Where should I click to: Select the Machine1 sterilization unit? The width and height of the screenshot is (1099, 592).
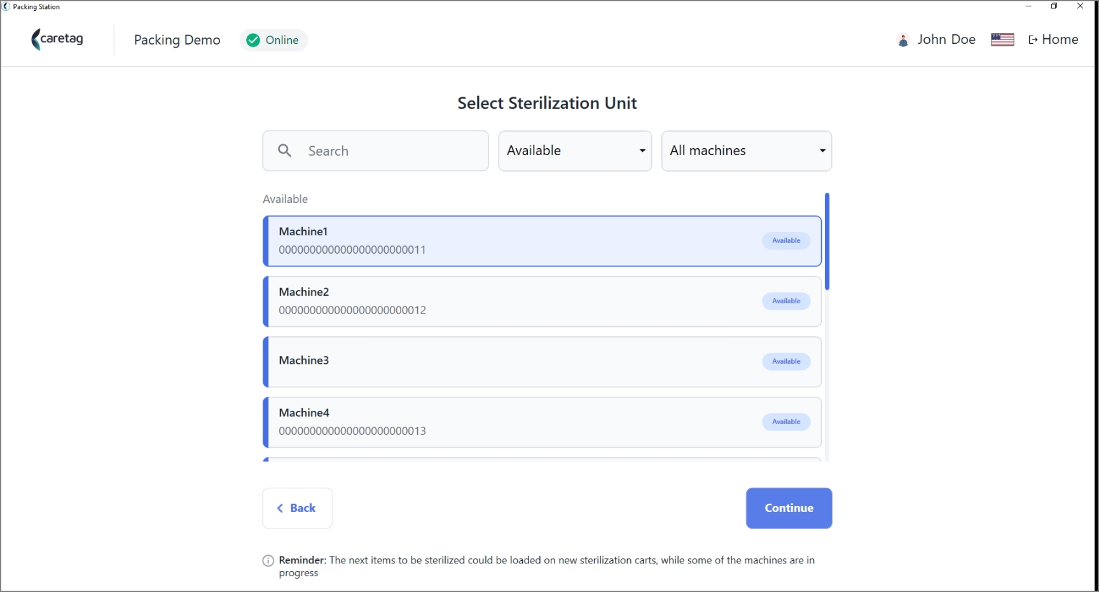(543, 241)
